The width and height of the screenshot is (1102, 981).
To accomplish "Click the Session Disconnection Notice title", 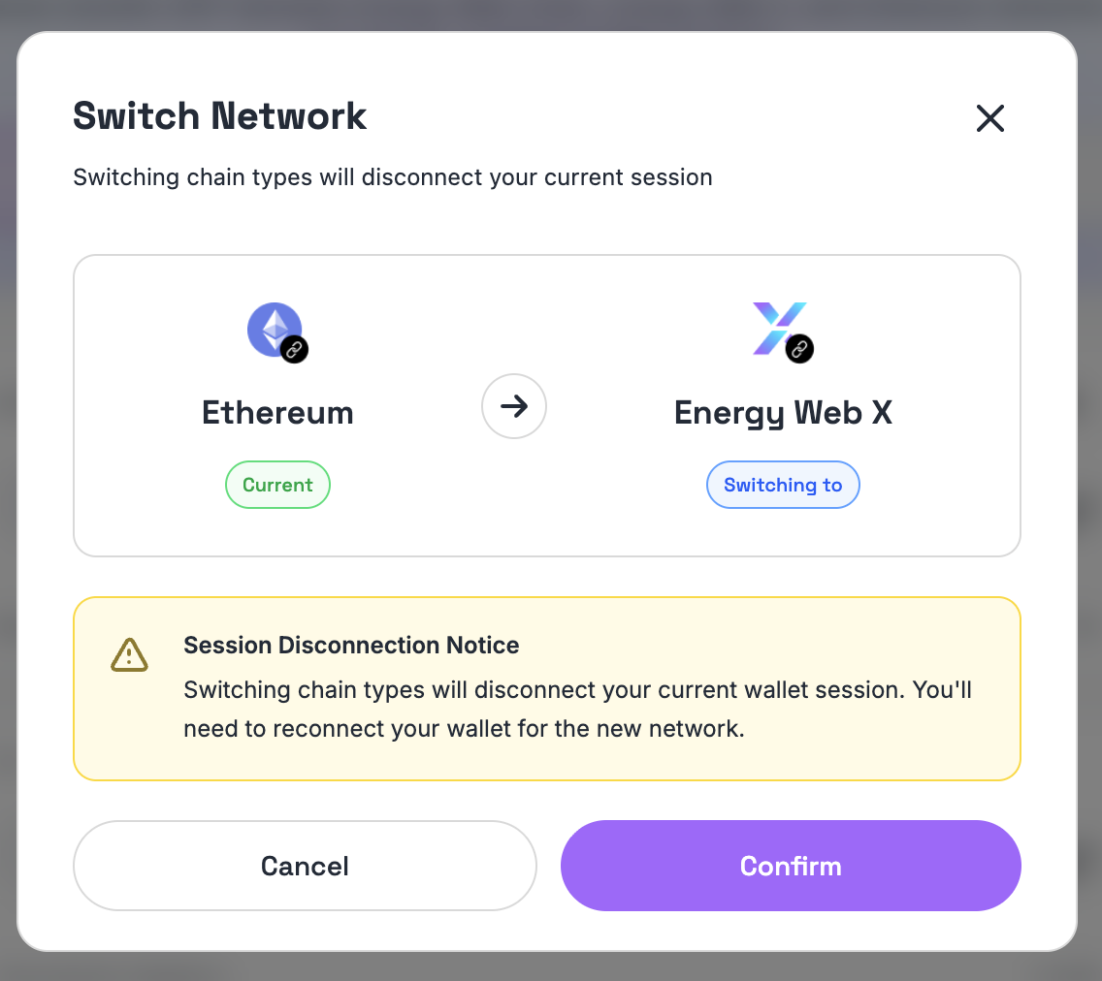I will click(x=351, y=646).
